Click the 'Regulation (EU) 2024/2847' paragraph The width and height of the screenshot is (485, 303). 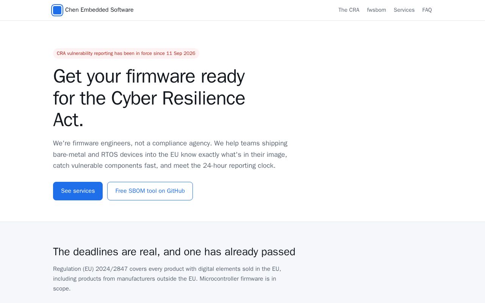click(167, 279)
